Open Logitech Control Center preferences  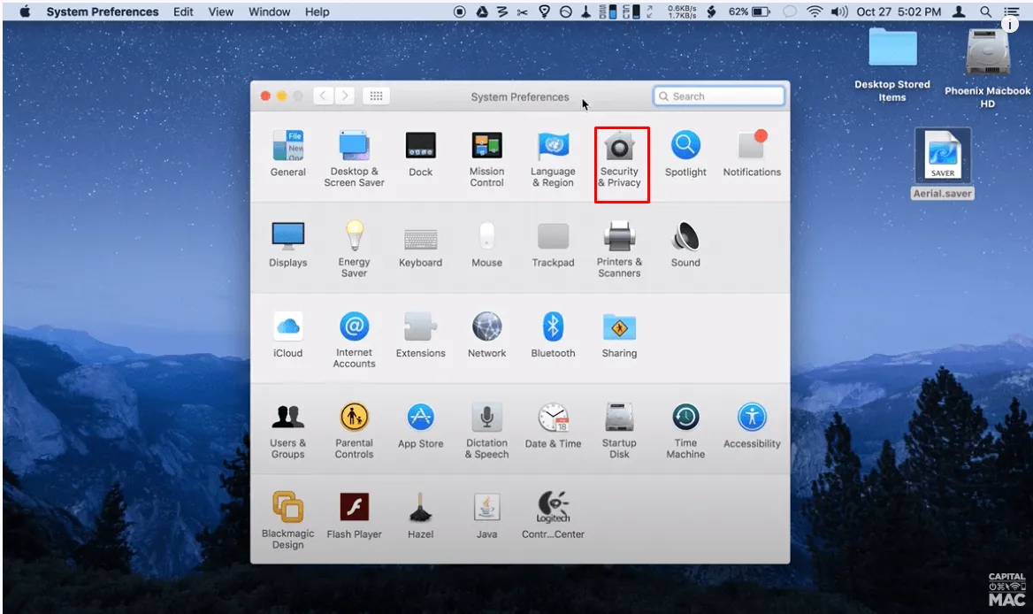553,516
